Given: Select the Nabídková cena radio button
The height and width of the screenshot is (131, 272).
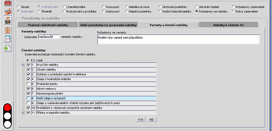Looking at the screenshot, I should click(x=126, y=7).
